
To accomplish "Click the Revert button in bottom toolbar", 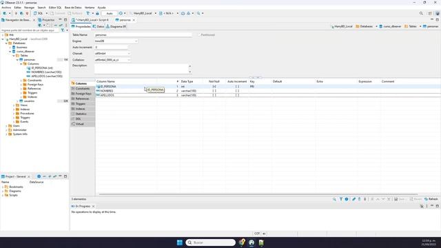I will 416,199.
